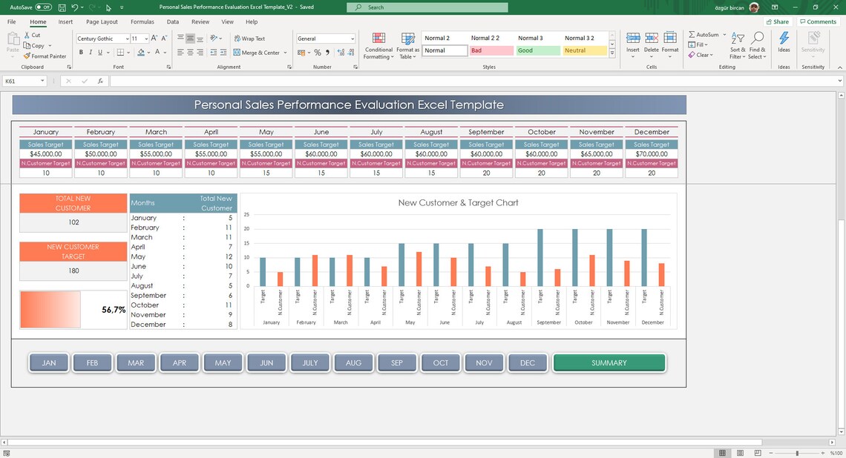Screen dimensions: 846x458
Task: Apply Percent Style format
Action: click(x=318, y=53)
